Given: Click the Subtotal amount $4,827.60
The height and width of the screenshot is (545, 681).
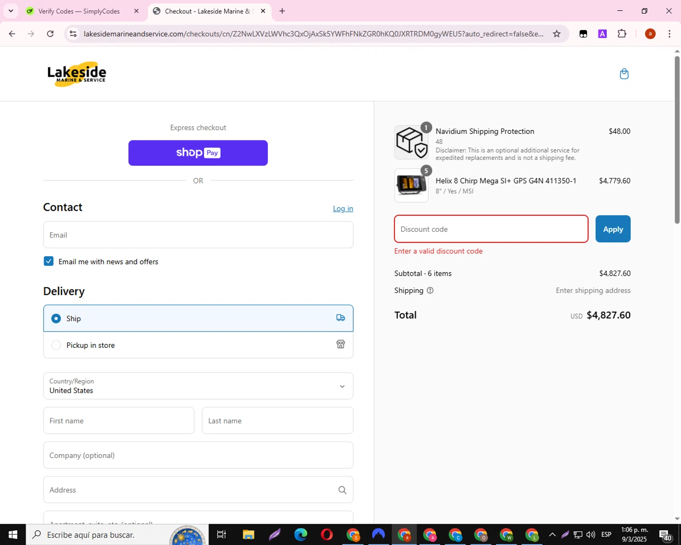Looking at the screenshot, I should [x=615, y=273].
